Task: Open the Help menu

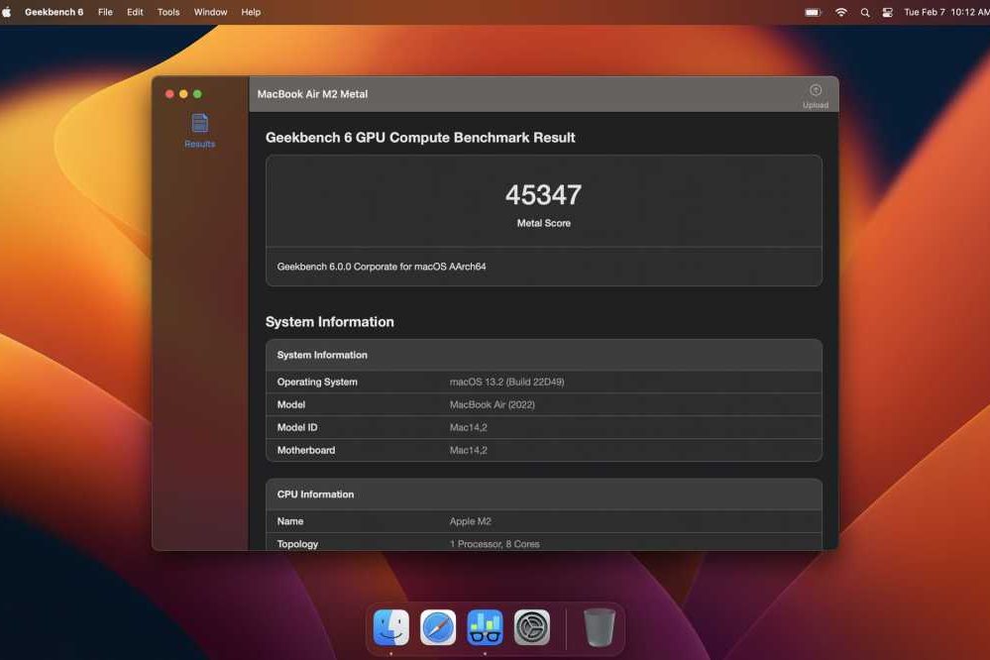Action: pos(251,12)
